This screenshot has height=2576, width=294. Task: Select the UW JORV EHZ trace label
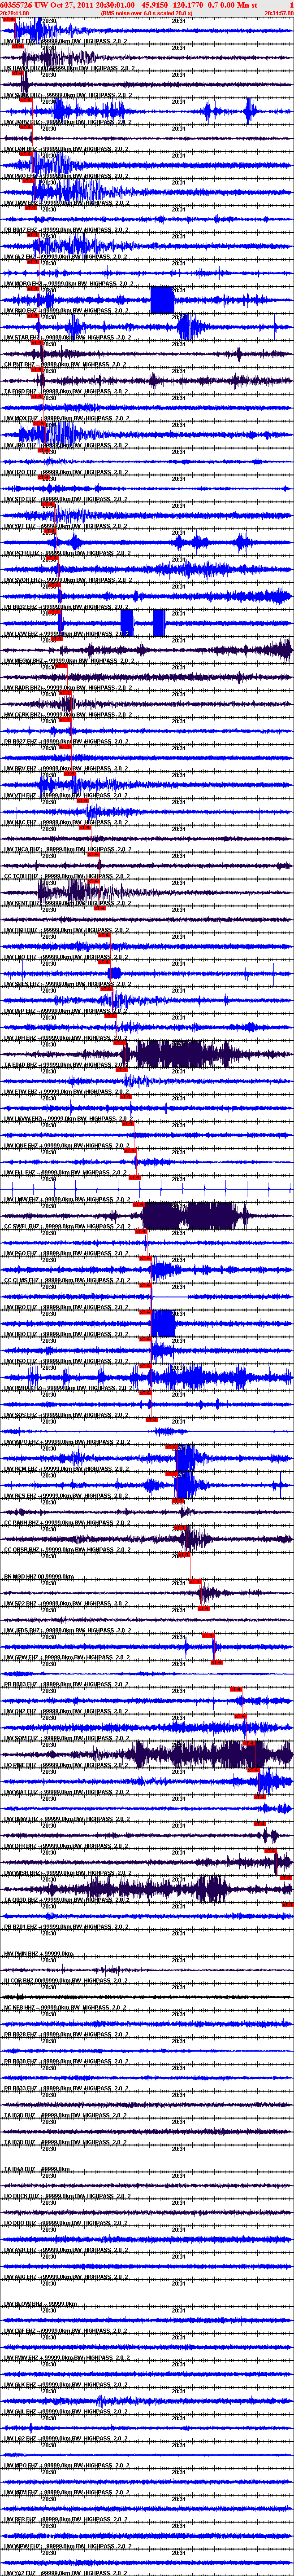68,122
